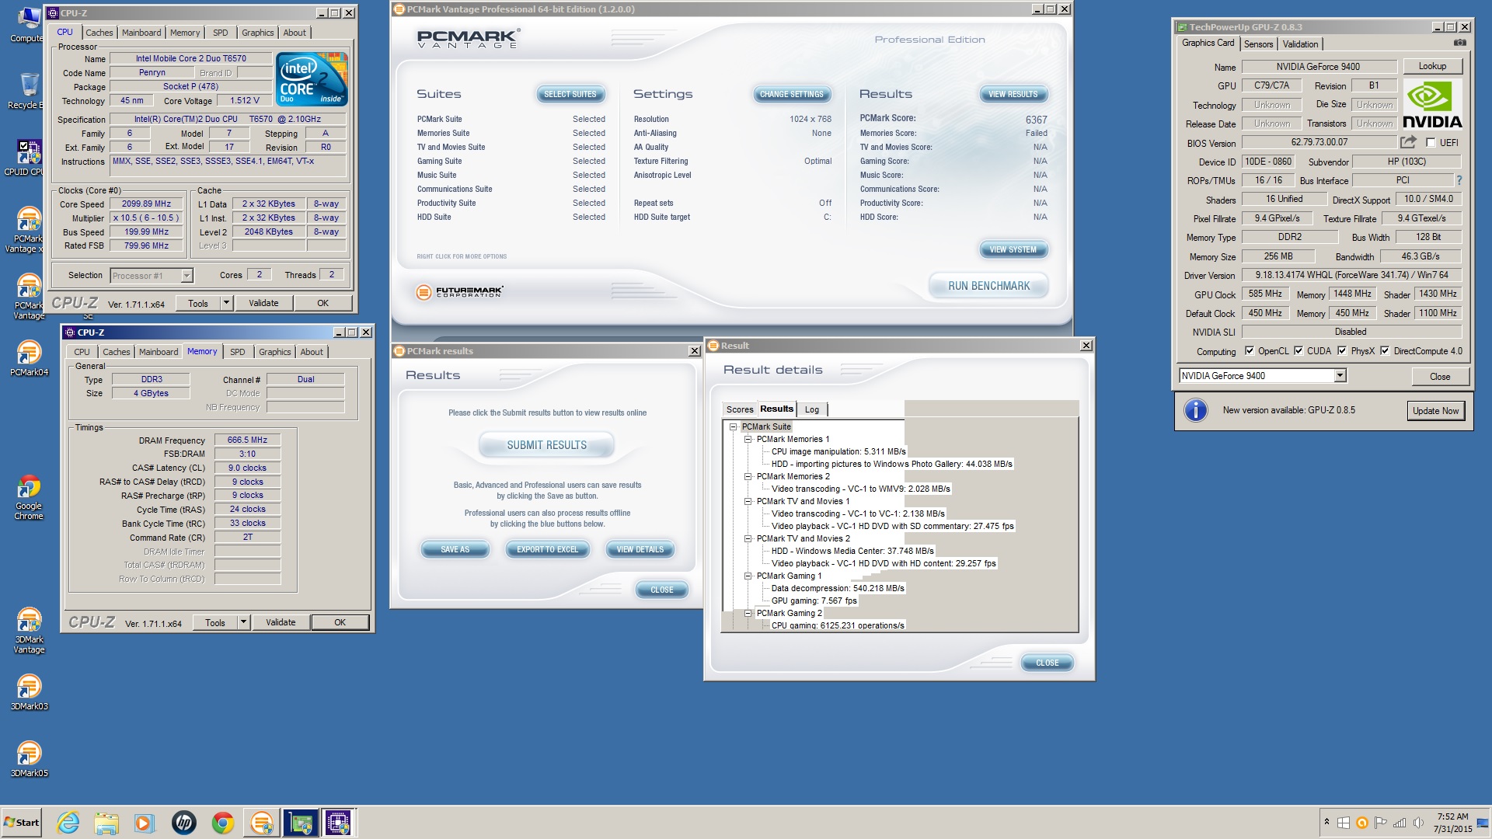Image resolution: width=1492 pixels, height=839 pixels.
Task: Switch to PCMark Vantage in the taskbar
Action: [x=262, y=823]
